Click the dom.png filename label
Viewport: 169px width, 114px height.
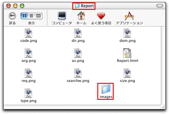coord(128,41)
